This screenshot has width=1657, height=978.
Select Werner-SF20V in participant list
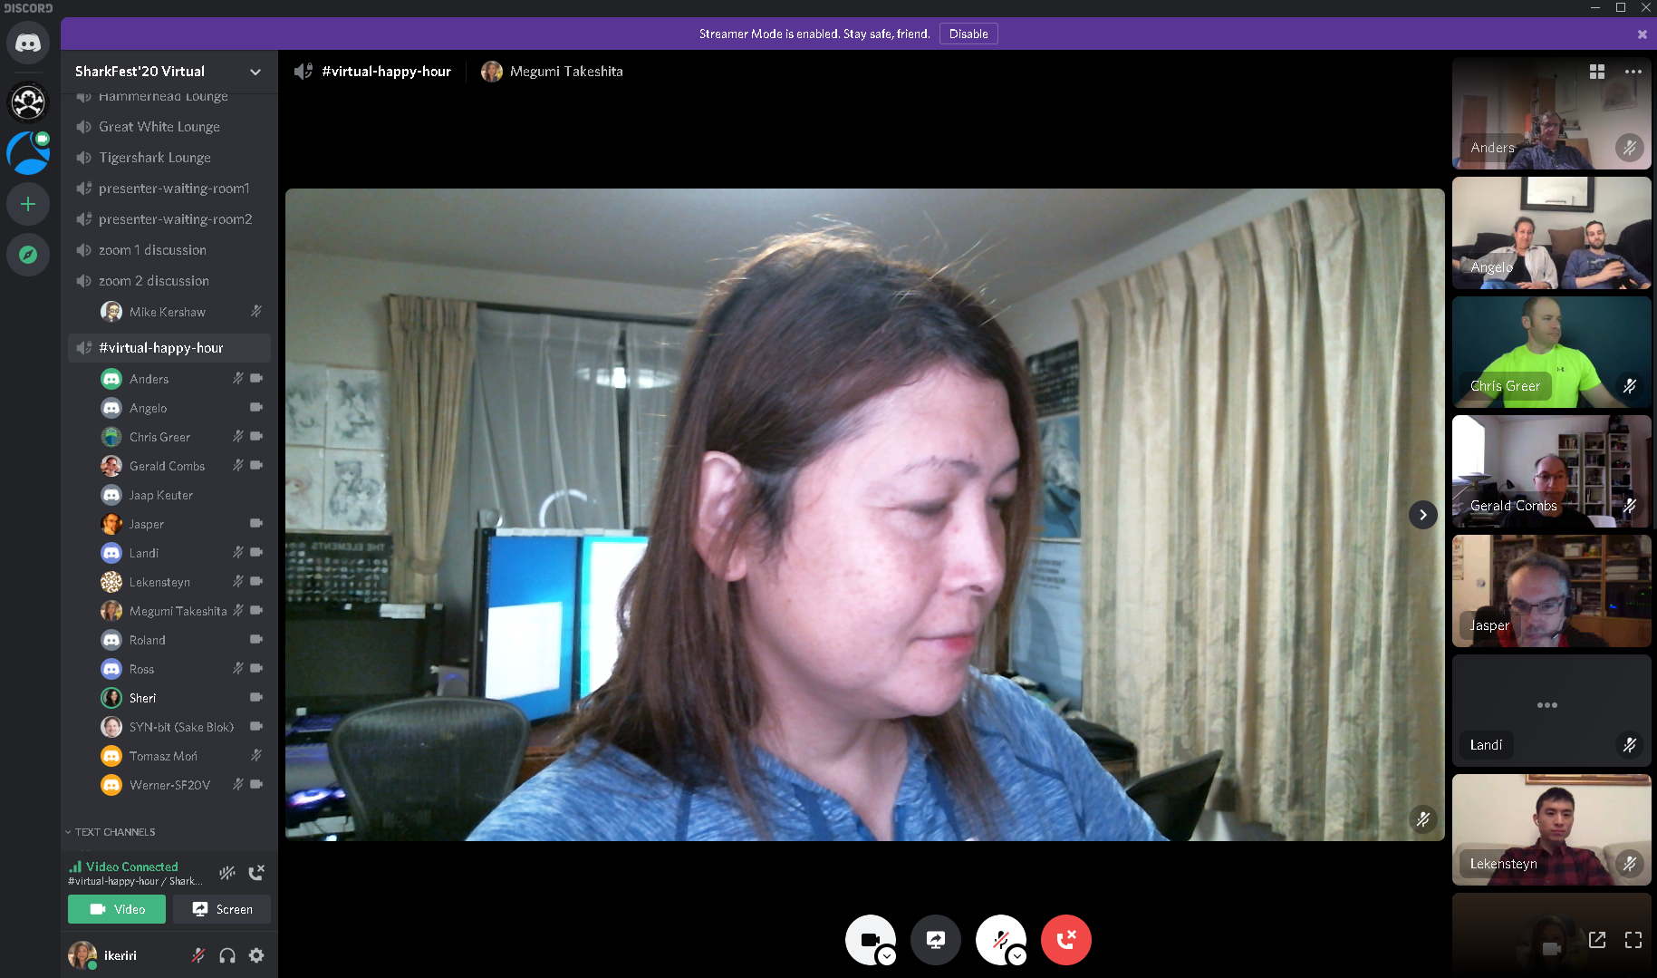(182, 785)
